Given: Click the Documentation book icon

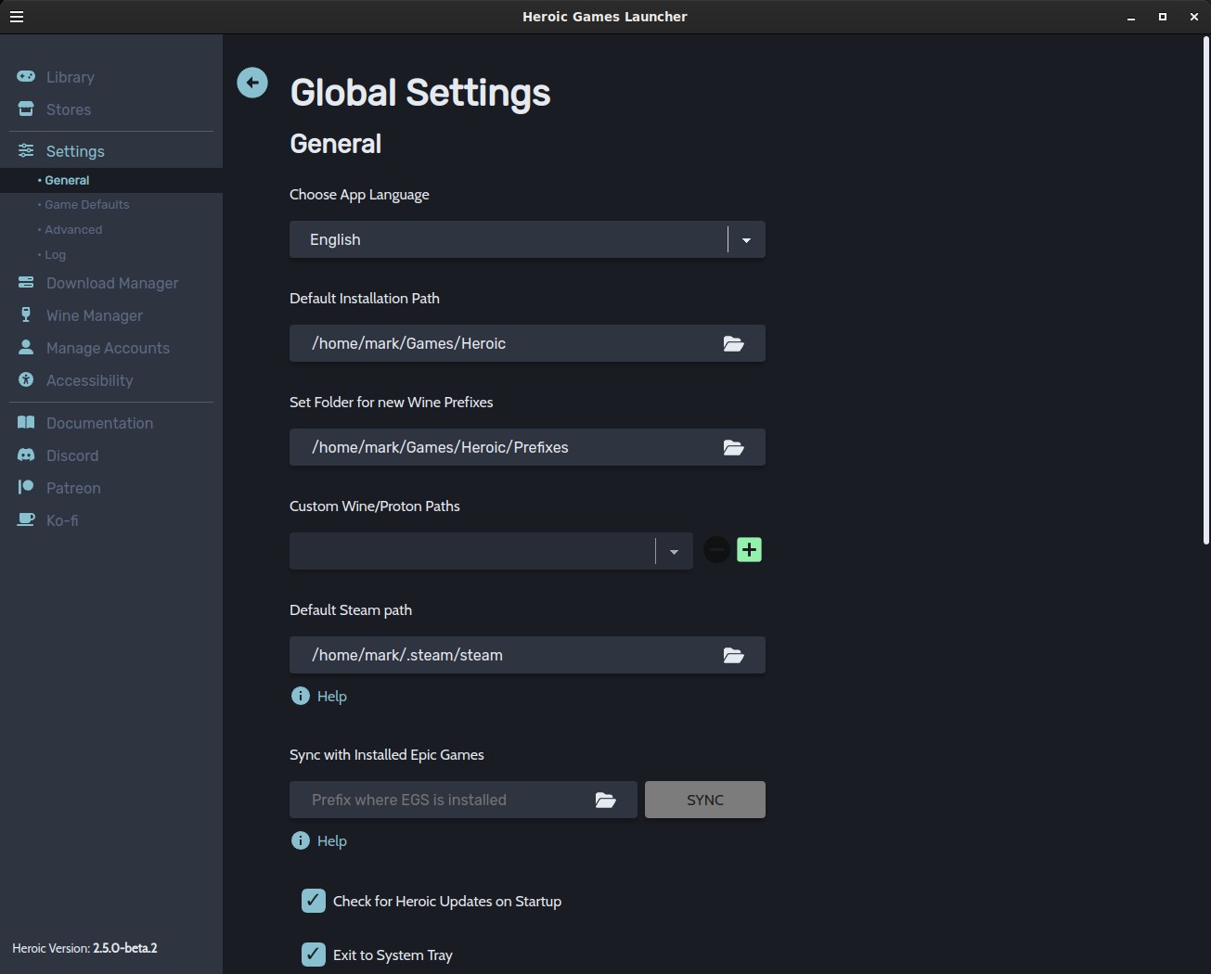Looking at the screenshot, I should tap(26, 422).
